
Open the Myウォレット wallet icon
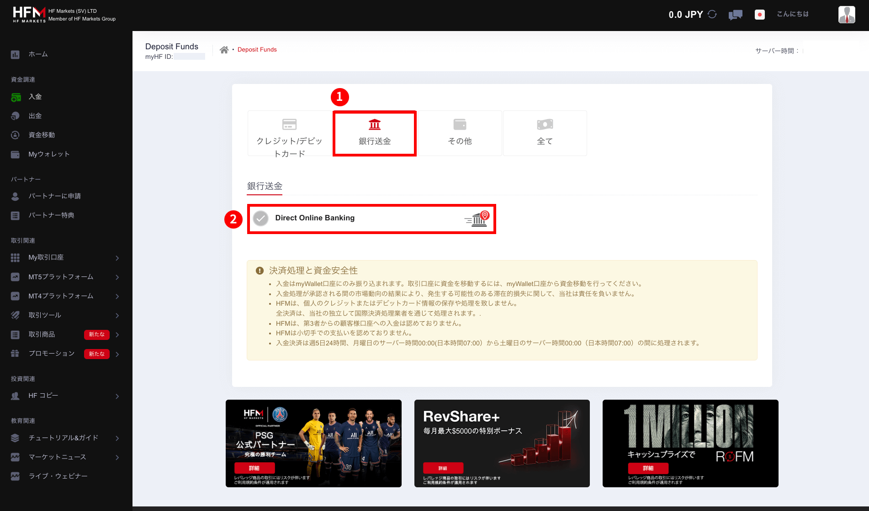pos(15,154)
